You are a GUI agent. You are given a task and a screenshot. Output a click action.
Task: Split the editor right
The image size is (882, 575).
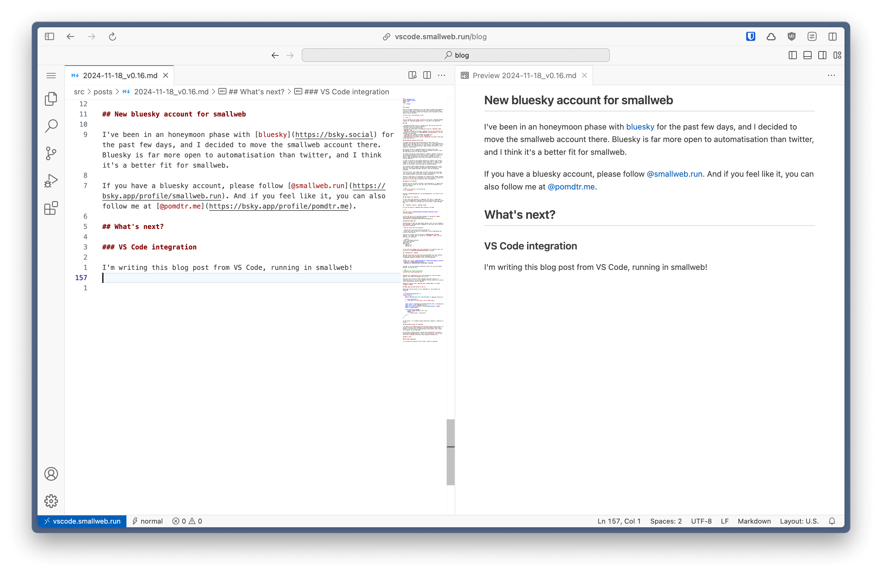[427, 76]
